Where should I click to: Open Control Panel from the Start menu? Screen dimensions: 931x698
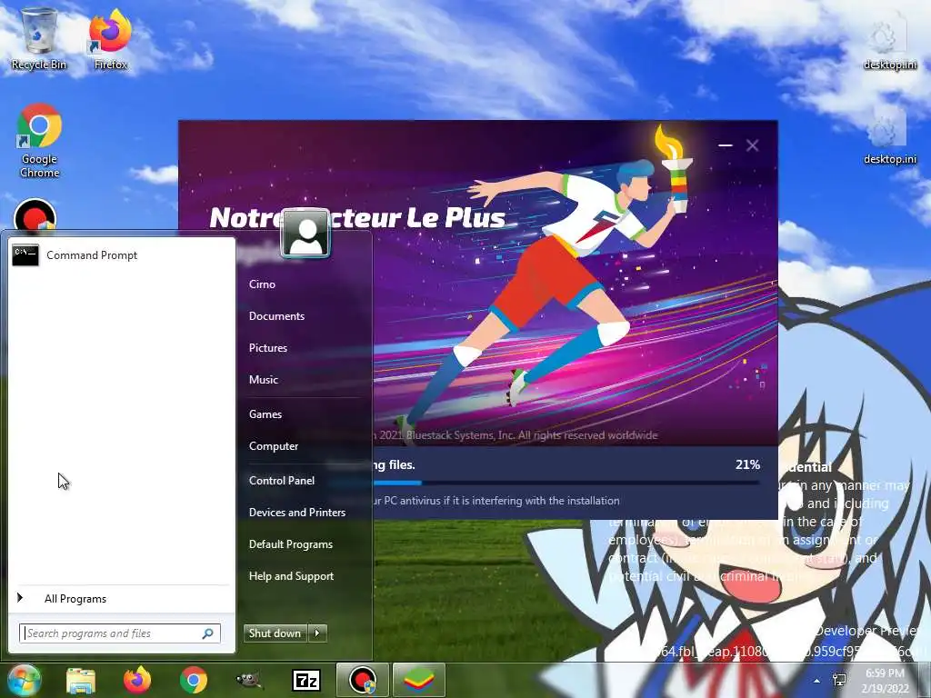[282, 481]
